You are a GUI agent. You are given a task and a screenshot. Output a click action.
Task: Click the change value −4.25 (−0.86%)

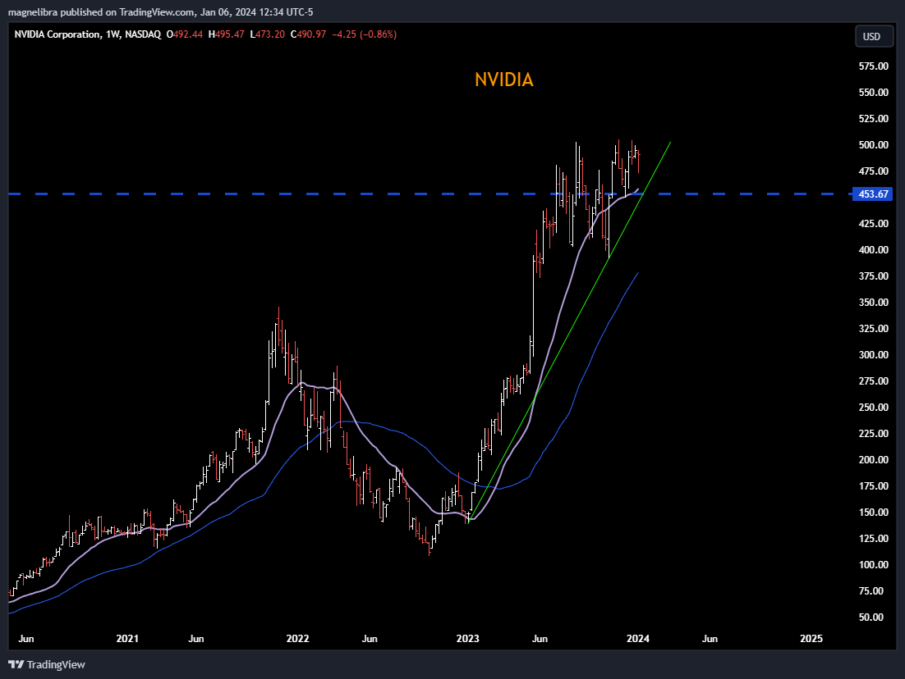pos(364,34)
